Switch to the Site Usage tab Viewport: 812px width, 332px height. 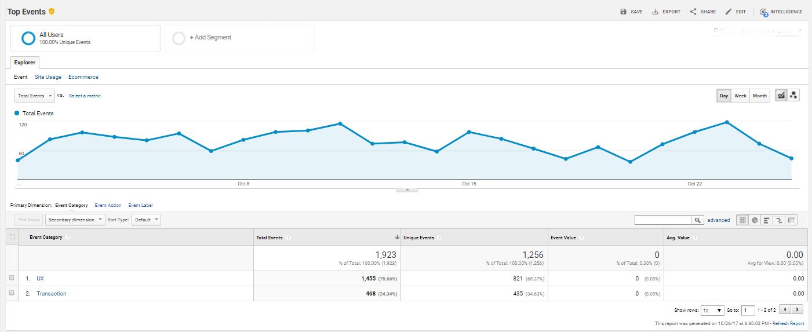(x=48, y=77)
